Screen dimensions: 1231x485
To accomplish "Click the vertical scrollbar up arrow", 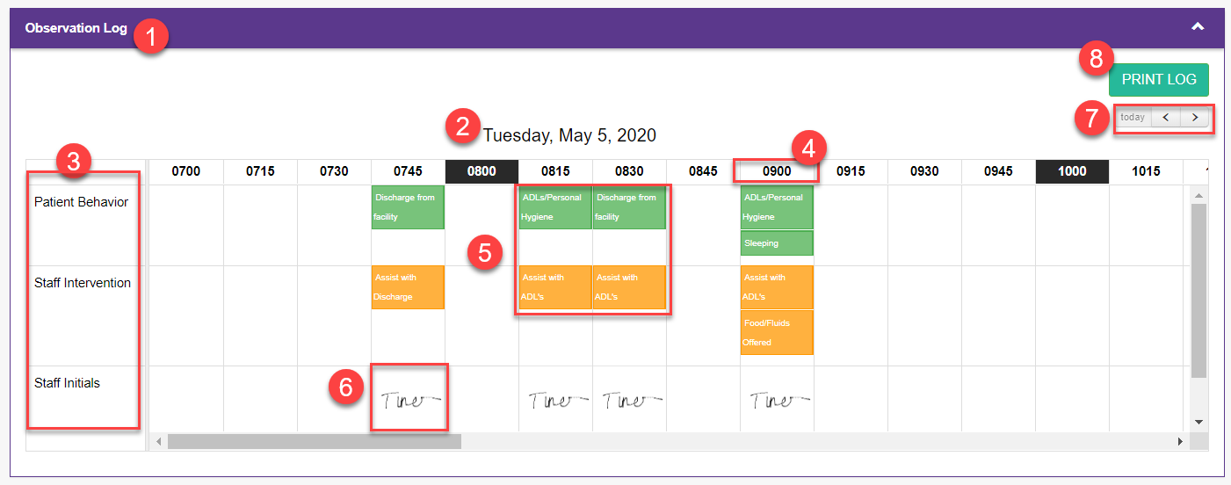I will pos(1198,193).
